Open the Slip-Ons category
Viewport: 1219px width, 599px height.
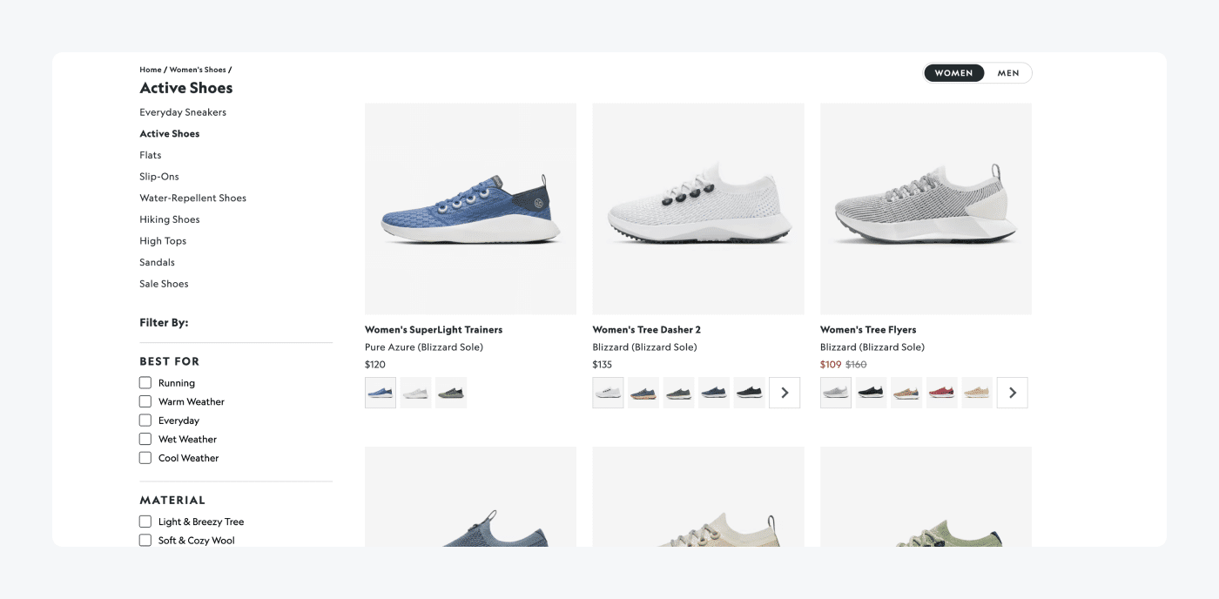coord(158,176)
